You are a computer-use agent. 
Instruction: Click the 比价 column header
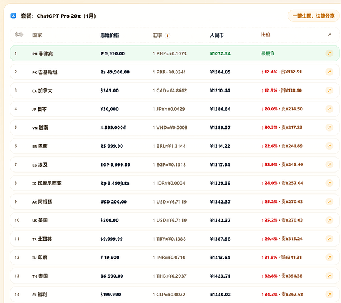265,35
